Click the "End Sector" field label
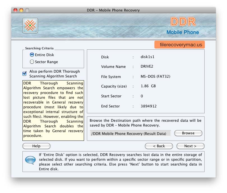 (x=110, y=106)
